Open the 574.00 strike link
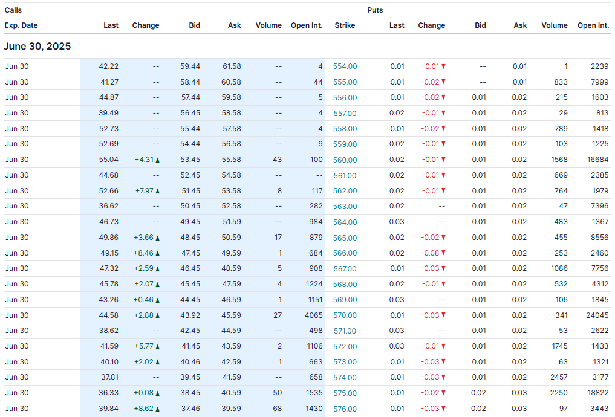The width and height of the screenshot is (615, 417). (x=345, y=378)
